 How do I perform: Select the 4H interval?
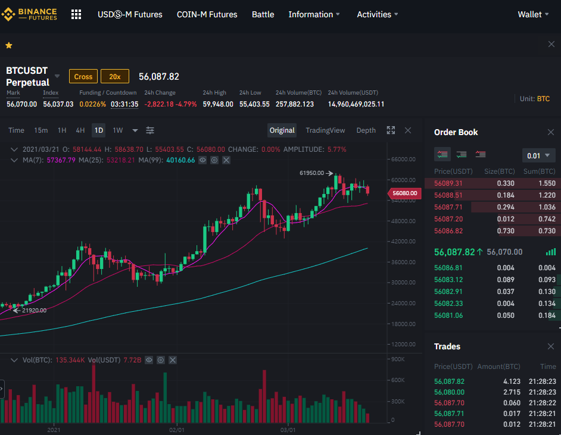(x=80, y=130)
